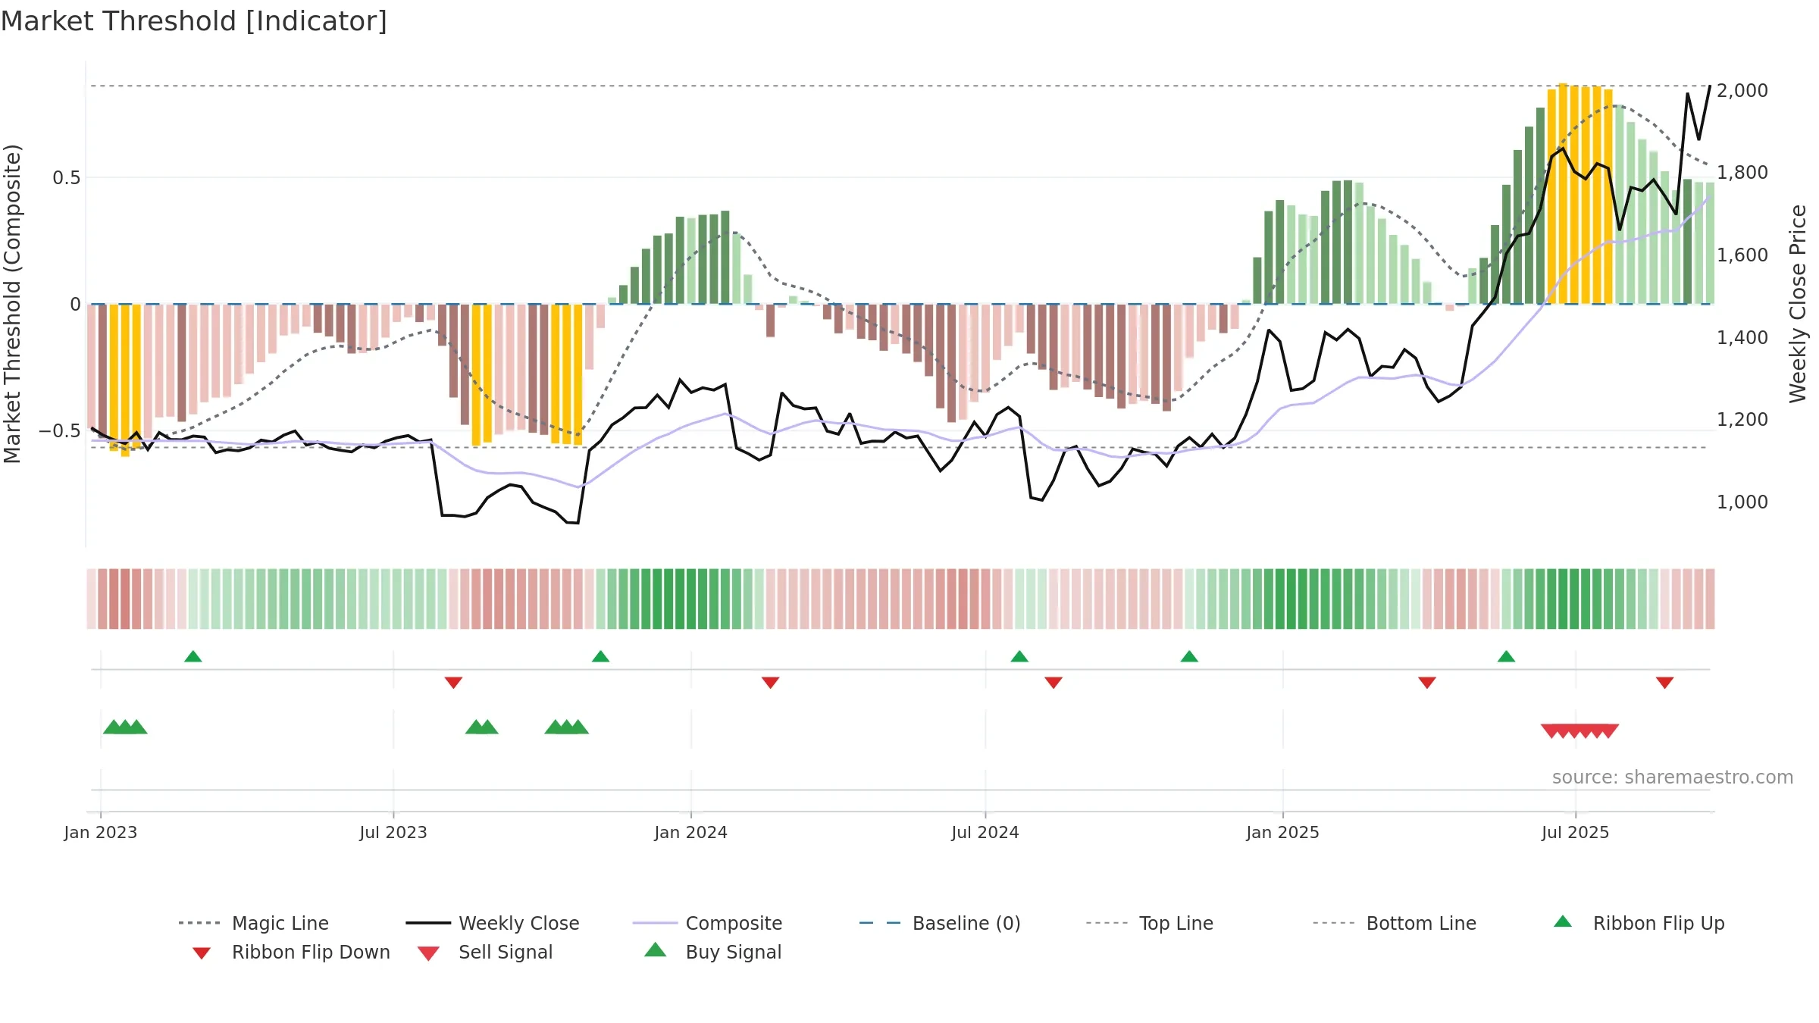
Task: Toggle the Magic Line legend entry
Action: tap(253, 923)
